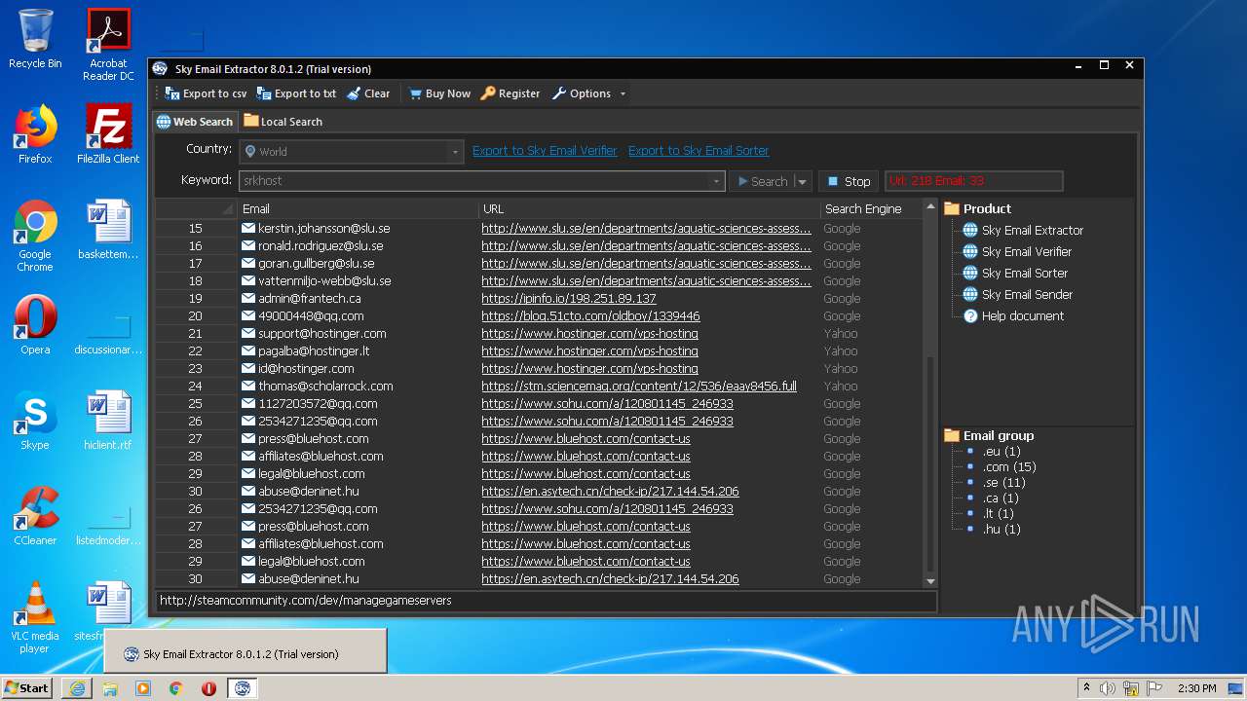Open the Register dialog
Viewport: 1247px width, 701px height.
tap(510, 93)
